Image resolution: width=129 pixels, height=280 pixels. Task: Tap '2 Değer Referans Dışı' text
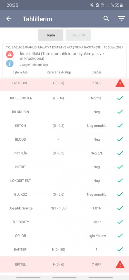34,65
